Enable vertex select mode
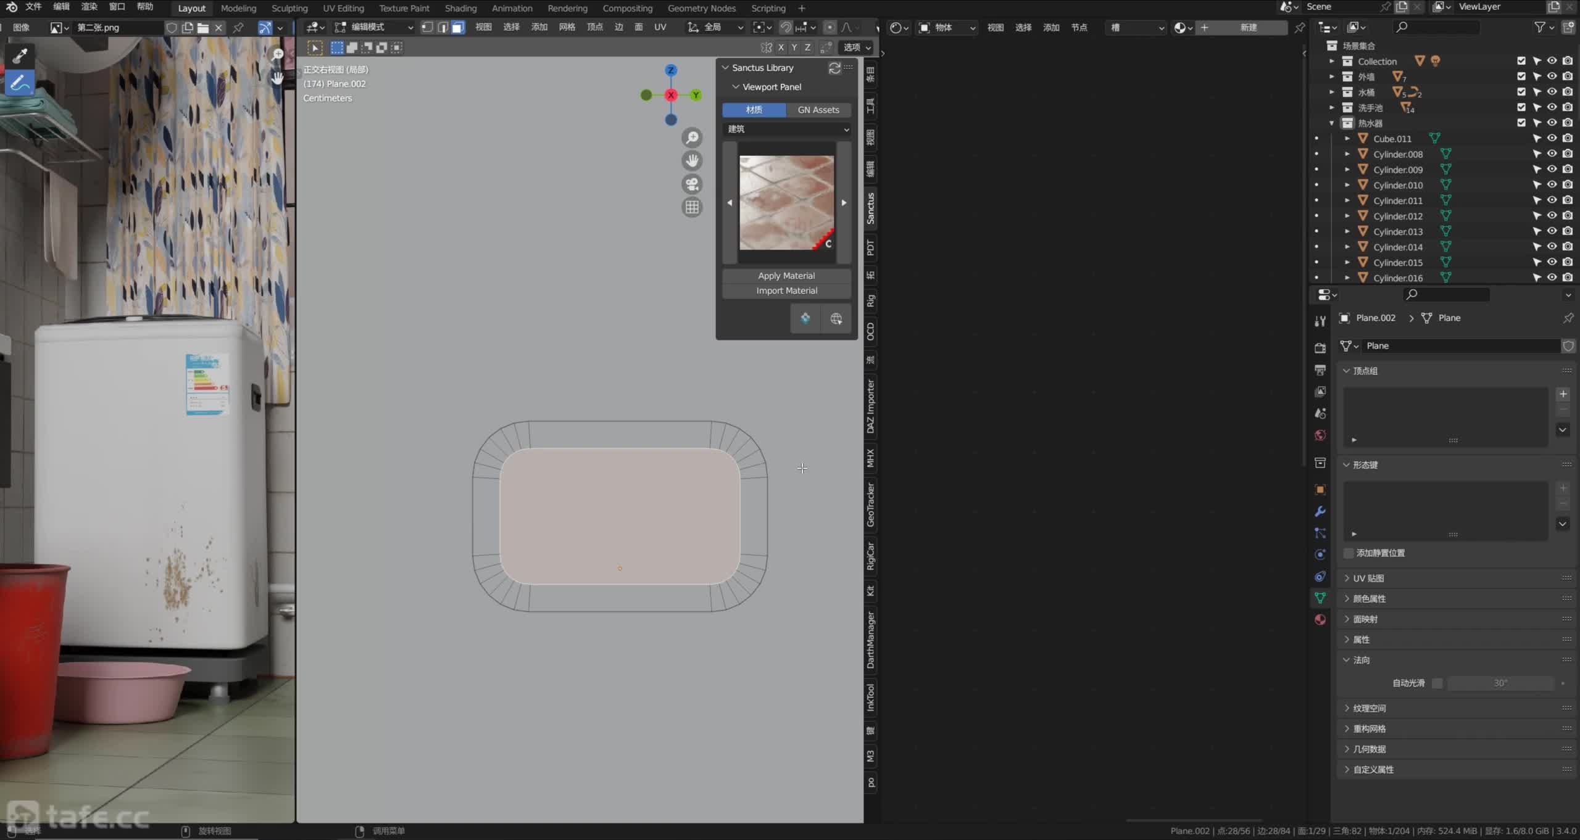The image size is (1580, 840). tap(427, 27)
